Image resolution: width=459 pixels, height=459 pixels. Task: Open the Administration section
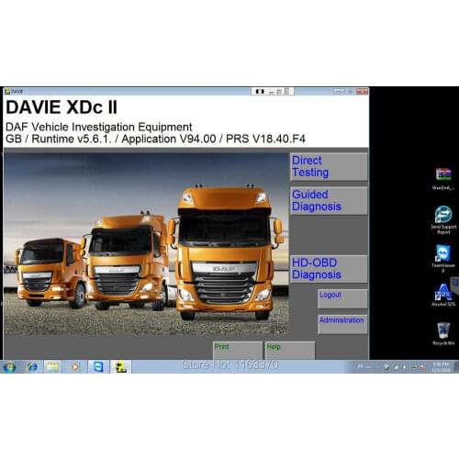pyautogui.click(x=342, y=324)
